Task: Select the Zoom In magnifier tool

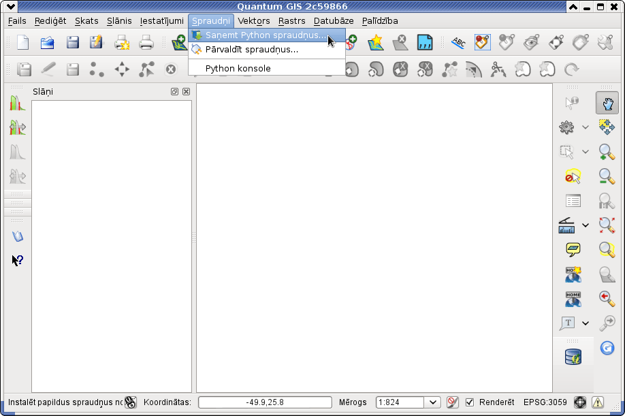Action: click(x=607, y=152)
